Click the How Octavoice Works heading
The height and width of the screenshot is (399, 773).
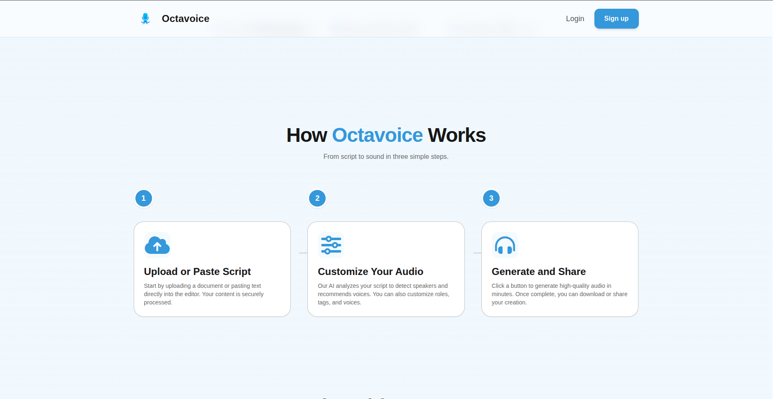[385, 135]
